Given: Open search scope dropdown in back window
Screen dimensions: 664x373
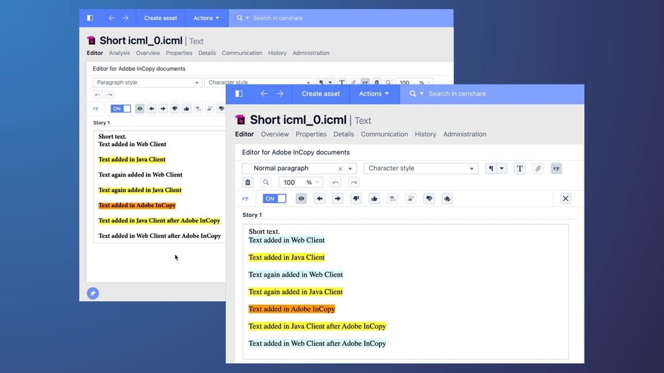Looking at the screenshot, I should click(x=247, y=18).
